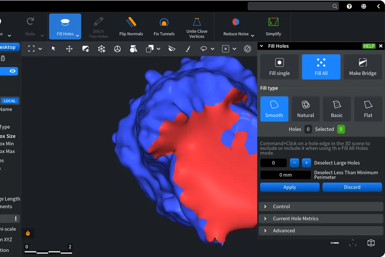This screenshot has width=385, height=257.
Task: Click the LOCAL coordinate button
Action: (10, 101)
